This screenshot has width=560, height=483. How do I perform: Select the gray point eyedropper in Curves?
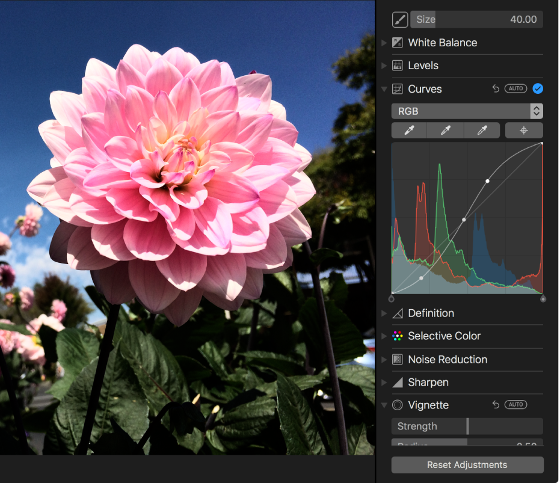pos(446,131)
